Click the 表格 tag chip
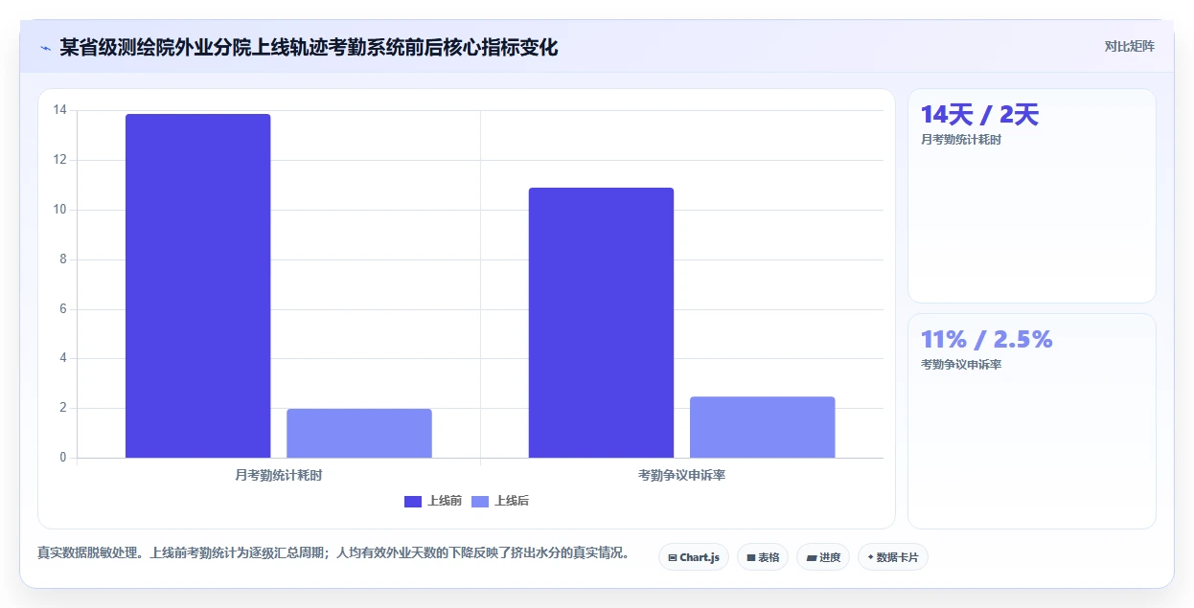 [763, 557]
